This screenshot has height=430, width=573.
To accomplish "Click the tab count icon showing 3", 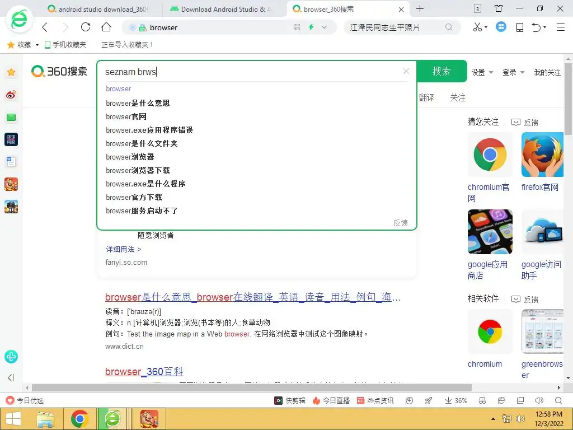I will (477, 9).
